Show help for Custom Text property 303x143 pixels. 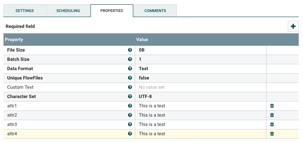point(130,87)
